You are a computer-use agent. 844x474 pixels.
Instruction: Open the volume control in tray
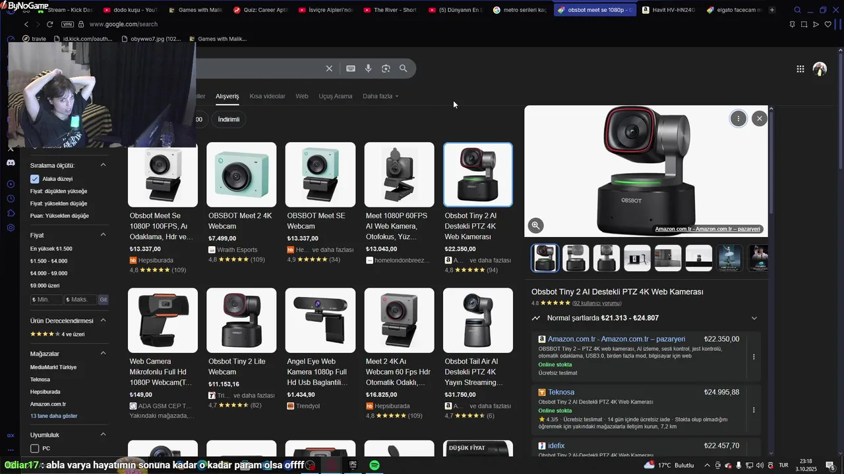tap(760, 465)
